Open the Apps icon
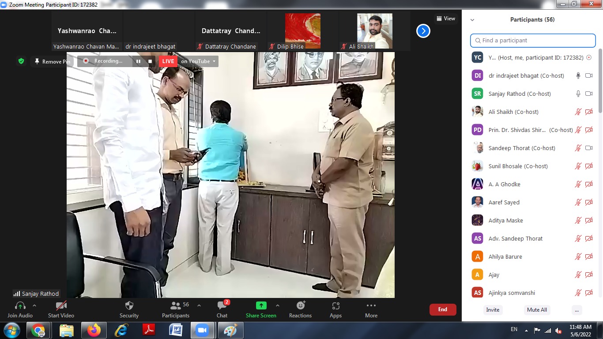The width and height of the screenshot is (603, 339). (x=336, y=305)
